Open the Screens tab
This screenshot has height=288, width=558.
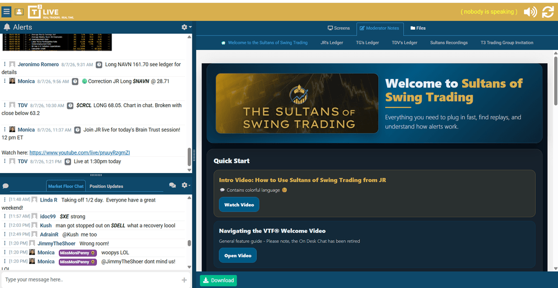pos(339,28)
